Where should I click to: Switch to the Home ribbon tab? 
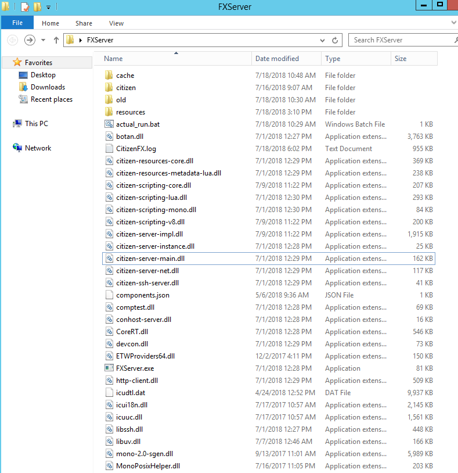(51, 23)
